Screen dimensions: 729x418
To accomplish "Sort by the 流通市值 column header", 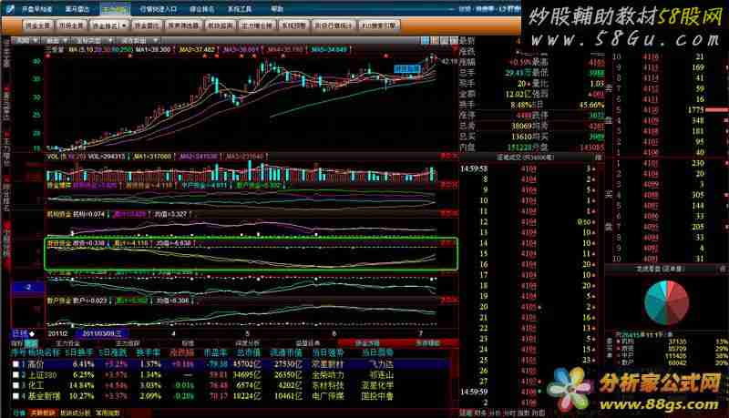I will click(x=285, y=353).
